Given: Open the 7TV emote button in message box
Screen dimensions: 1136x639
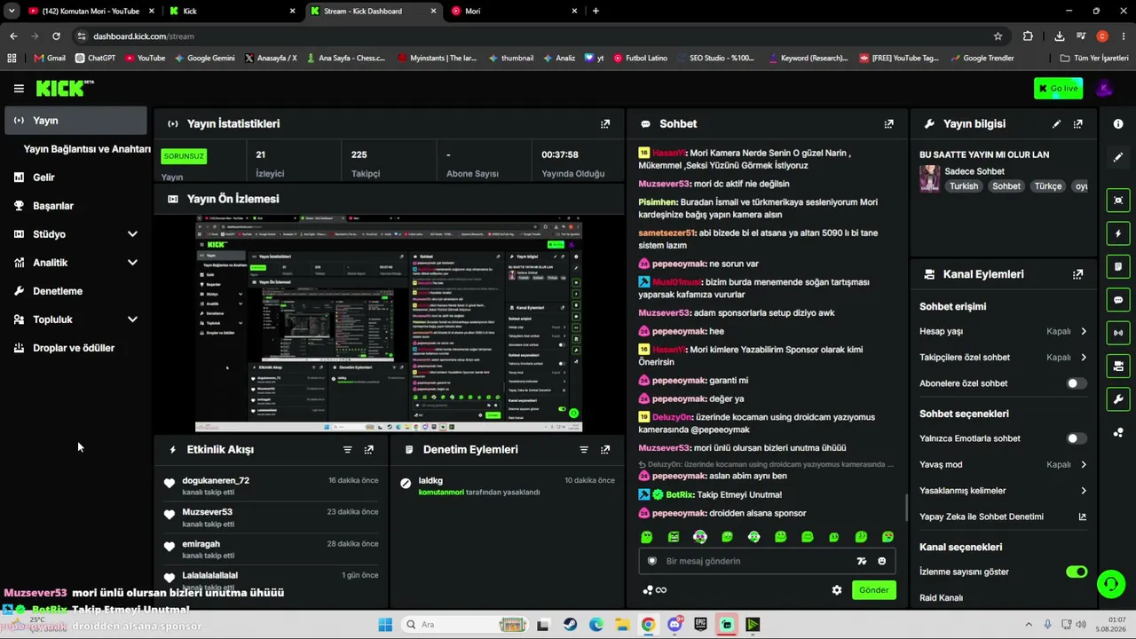Looking at the screenshot, I should [x=861, y=561].
